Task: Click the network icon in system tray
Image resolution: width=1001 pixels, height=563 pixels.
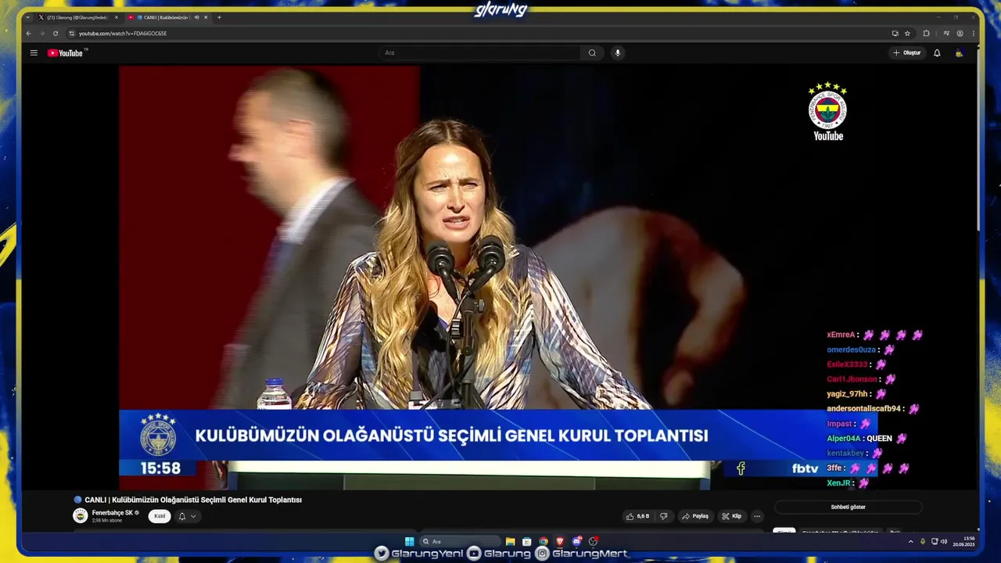Action: (935, 541)
